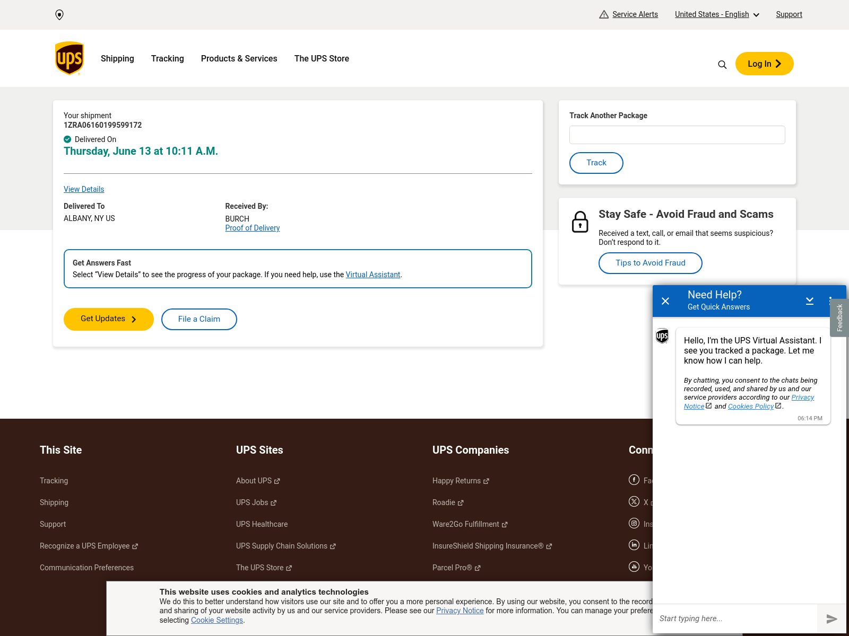Click the UPS shield logo

click(x=70, y=58)
